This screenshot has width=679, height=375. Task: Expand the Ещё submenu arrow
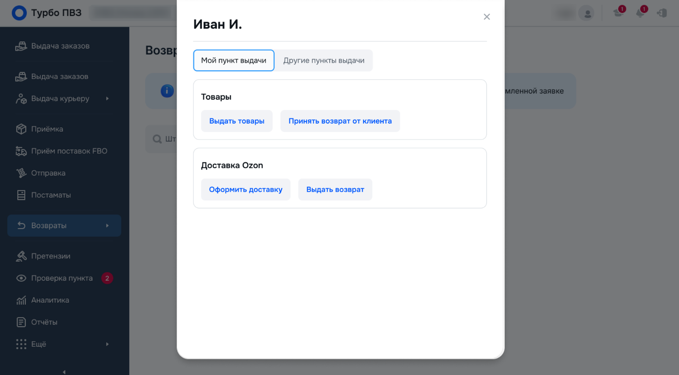(x=107, y=344)
